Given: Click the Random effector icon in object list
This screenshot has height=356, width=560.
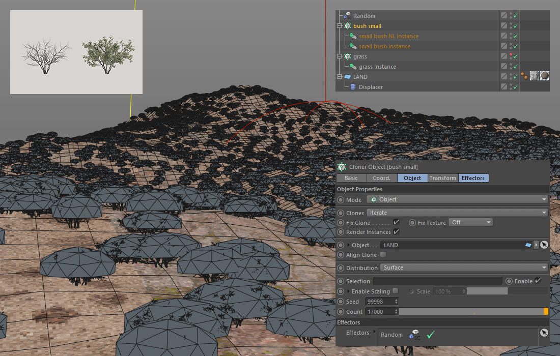Looking at the screenshot, I should pyautogui.click(x=348, y=16).
